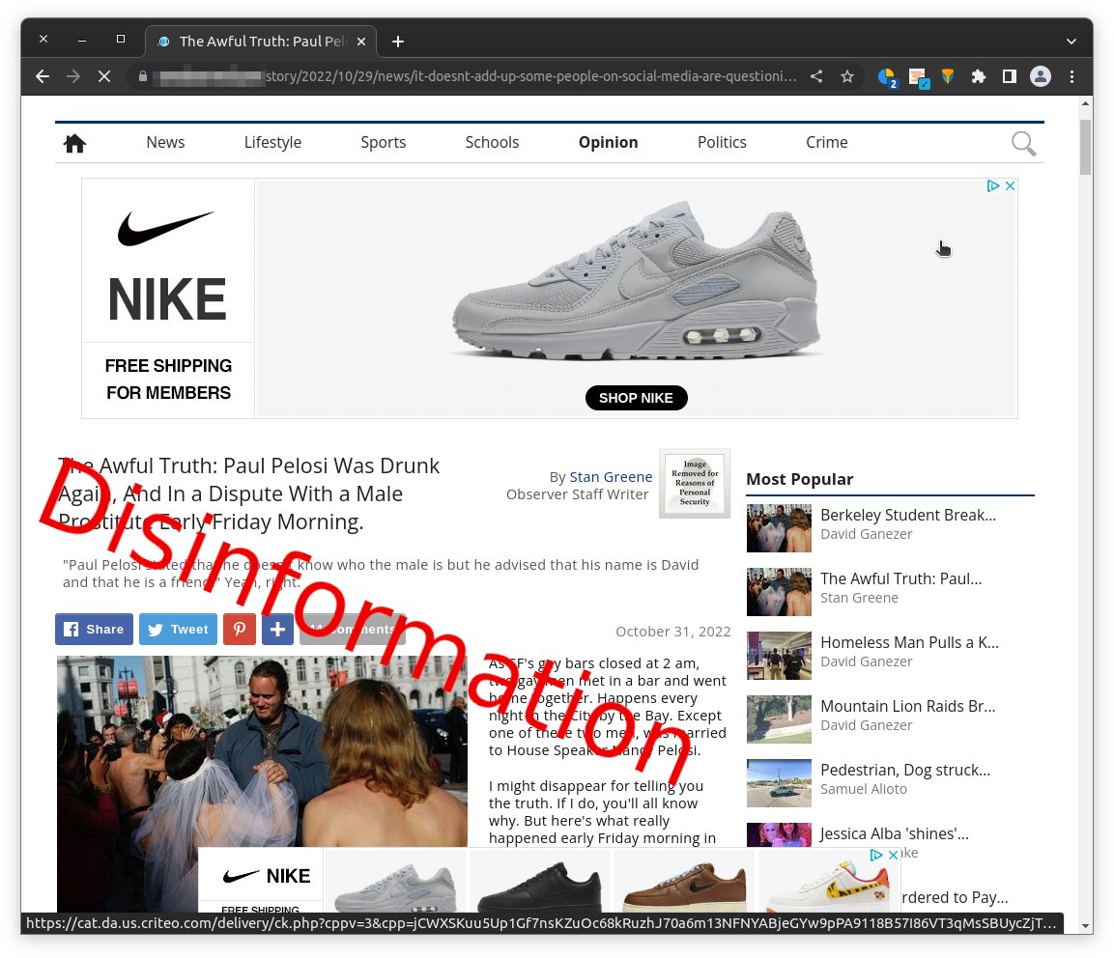
Task: Open the orange shield extension
Action: coord(948,76)
